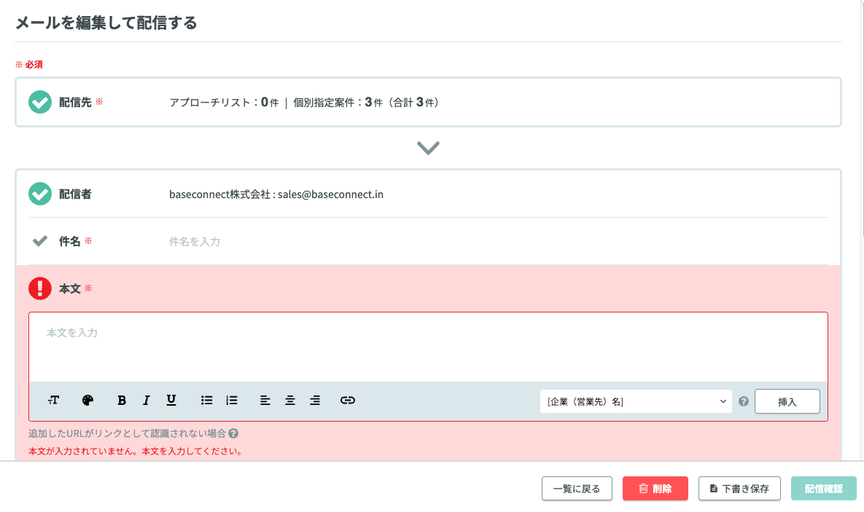Click 一覧に戻る button
864x512 pixels.
coord(577,488)
